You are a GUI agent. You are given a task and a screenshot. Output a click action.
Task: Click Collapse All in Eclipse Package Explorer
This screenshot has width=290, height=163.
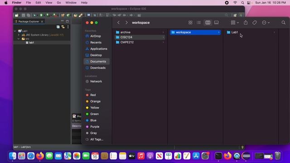58,27
